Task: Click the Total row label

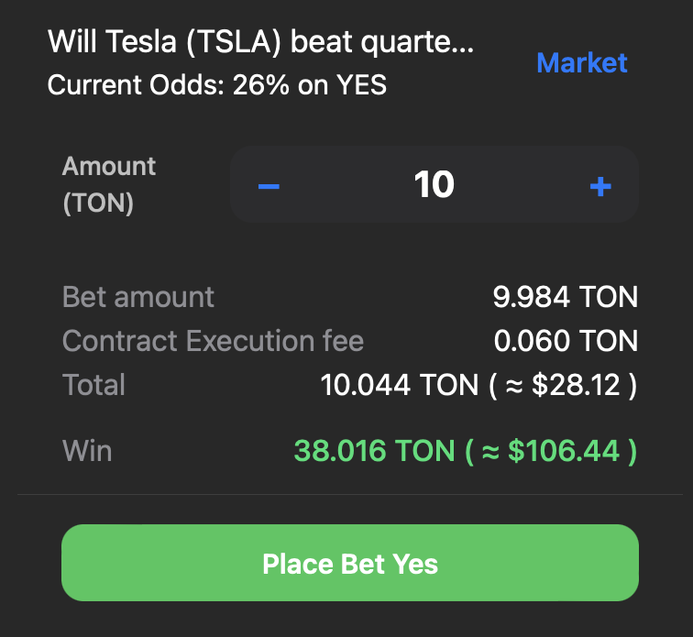Action: click(x=93, y=385)
